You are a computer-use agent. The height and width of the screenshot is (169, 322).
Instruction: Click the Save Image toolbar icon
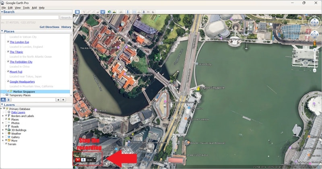pos(144,12)
